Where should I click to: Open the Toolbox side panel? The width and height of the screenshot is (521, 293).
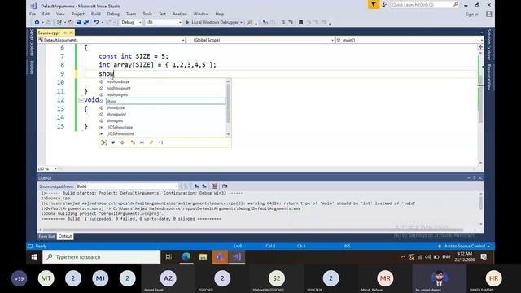32,67
